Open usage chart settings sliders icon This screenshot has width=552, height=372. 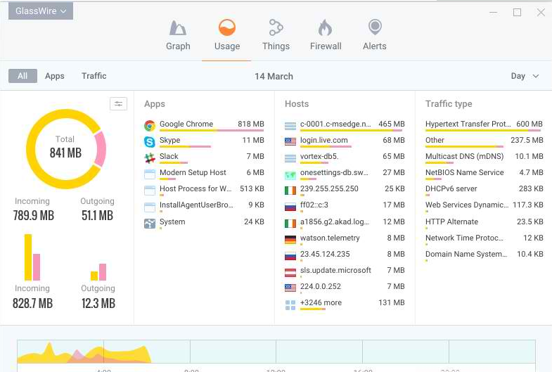(118, 104)
